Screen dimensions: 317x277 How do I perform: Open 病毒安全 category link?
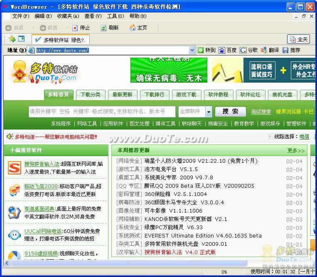[218, 124]
